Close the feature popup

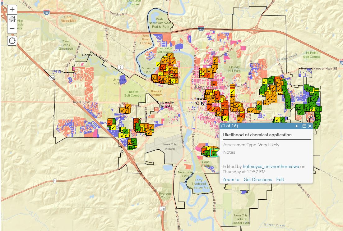pyautogui.click(x=310, y=126)
